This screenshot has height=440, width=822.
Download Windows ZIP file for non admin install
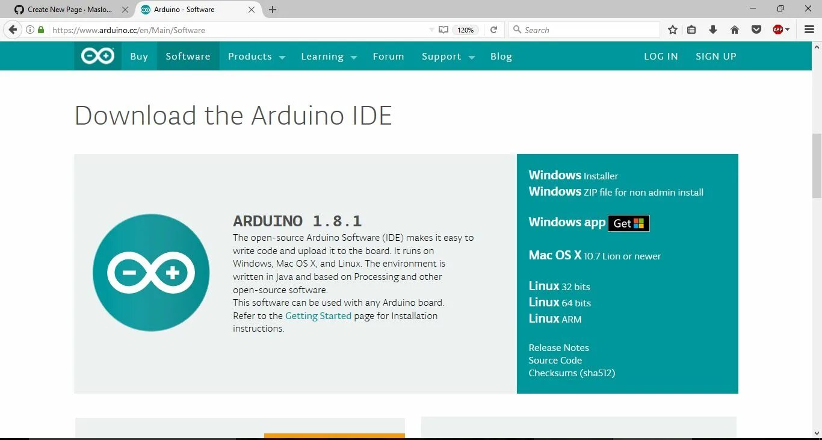[616, 191]
